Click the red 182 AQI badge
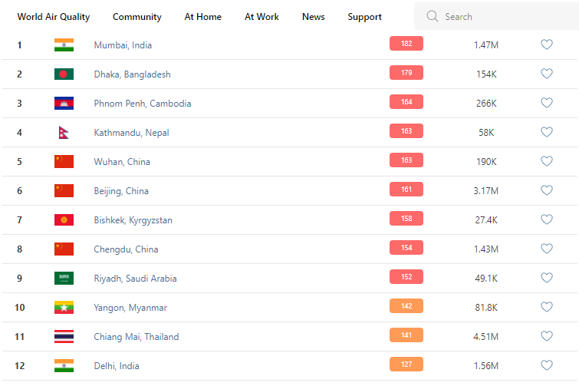 coord(406,44)
